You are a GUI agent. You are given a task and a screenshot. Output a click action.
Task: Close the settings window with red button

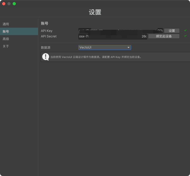(4, 4)
